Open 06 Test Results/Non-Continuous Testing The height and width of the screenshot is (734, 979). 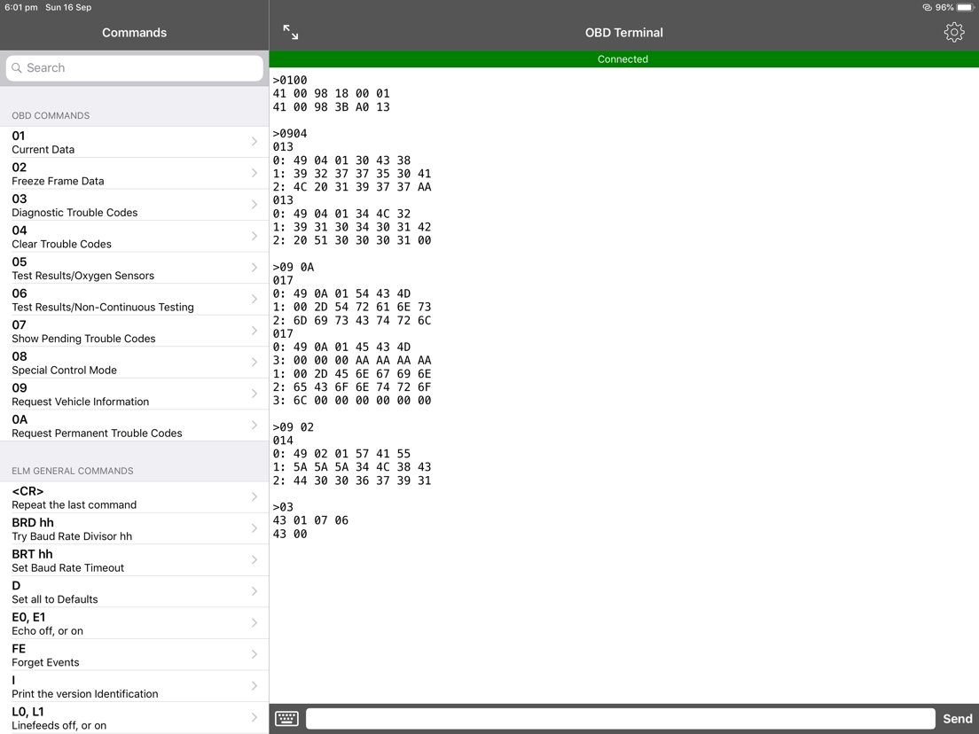pyautogui.click(x=134, y=300)
